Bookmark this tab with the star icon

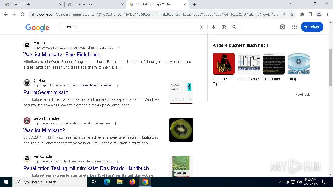(x=292, y=14)
